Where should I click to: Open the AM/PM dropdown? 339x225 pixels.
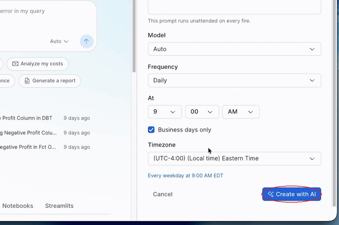click(x=241, y=112)
